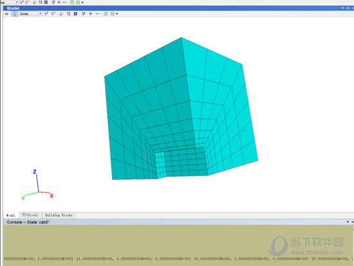Click the colored-dot select icon right of Zone dropdown

coord(46,13)
